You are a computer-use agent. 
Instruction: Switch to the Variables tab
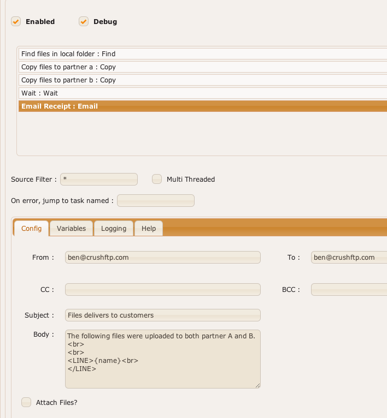[71, 229]
